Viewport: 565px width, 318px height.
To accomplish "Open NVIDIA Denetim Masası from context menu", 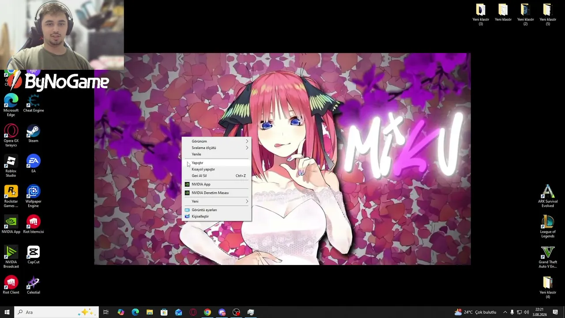I will [216, 193].
